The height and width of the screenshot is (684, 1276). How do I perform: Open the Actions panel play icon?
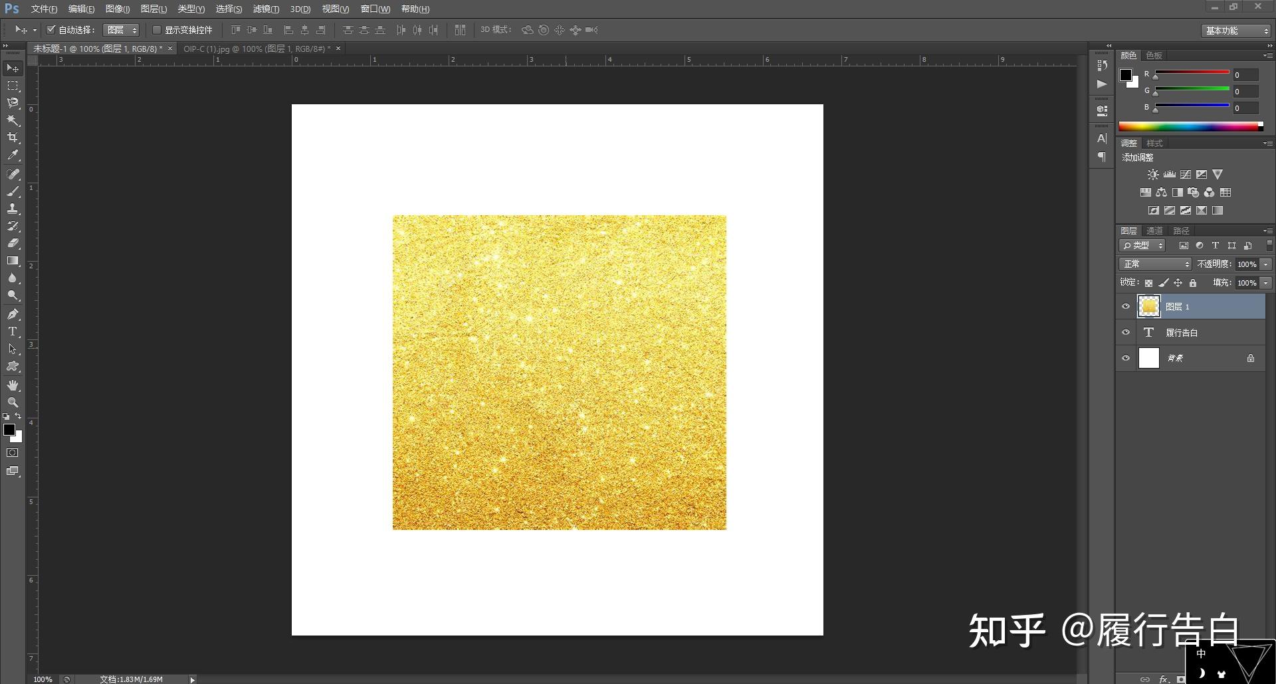(1102, 84)
